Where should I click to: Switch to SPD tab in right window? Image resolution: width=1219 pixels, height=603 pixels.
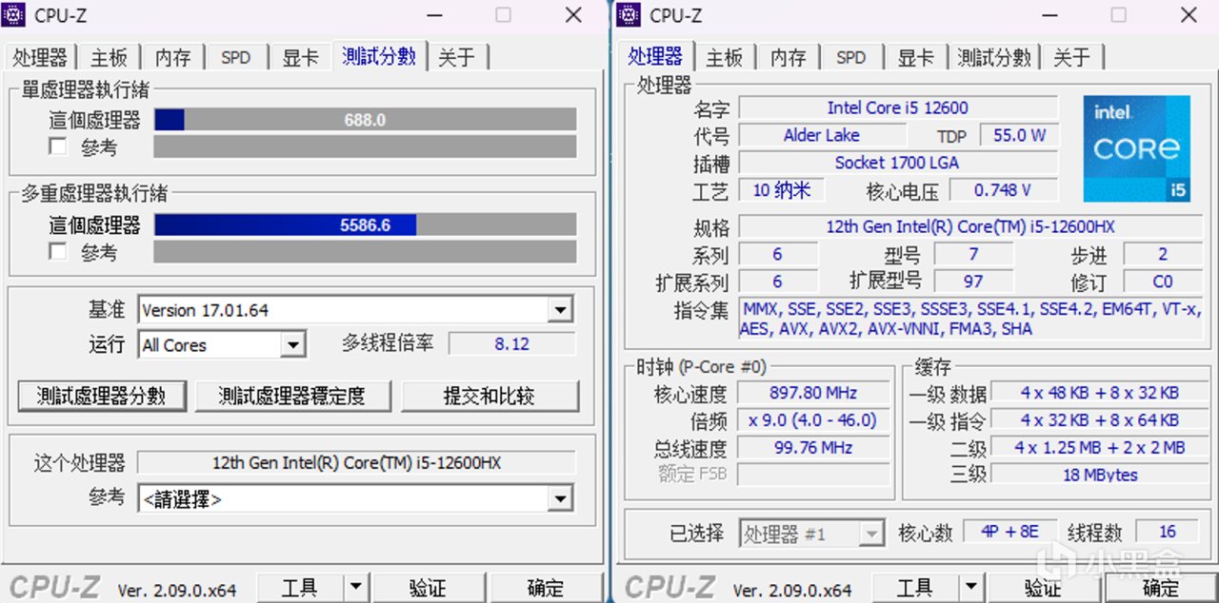(x=851, y=58)
